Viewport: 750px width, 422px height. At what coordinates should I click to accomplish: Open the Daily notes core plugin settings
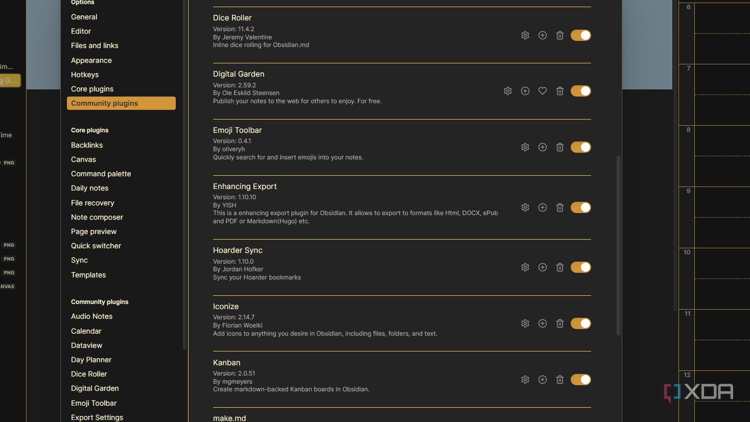[89, 188]
